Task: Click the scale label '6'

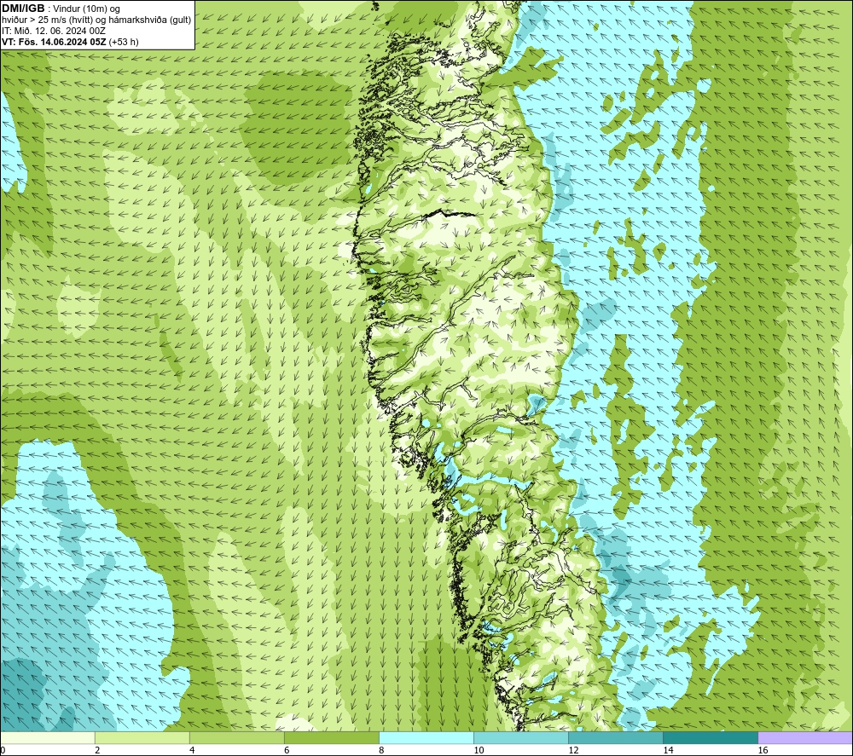Action: pyautogui.click(x=287, y=750)
